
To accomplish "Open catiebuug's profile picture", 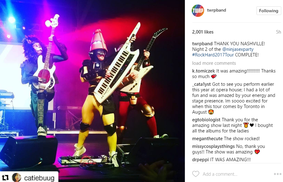I will [x=17, y=177].
